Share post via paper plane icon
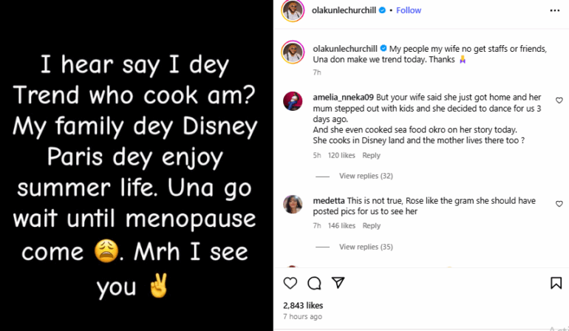The width and height of the screenshot is (569, 331). click(338, 283)
